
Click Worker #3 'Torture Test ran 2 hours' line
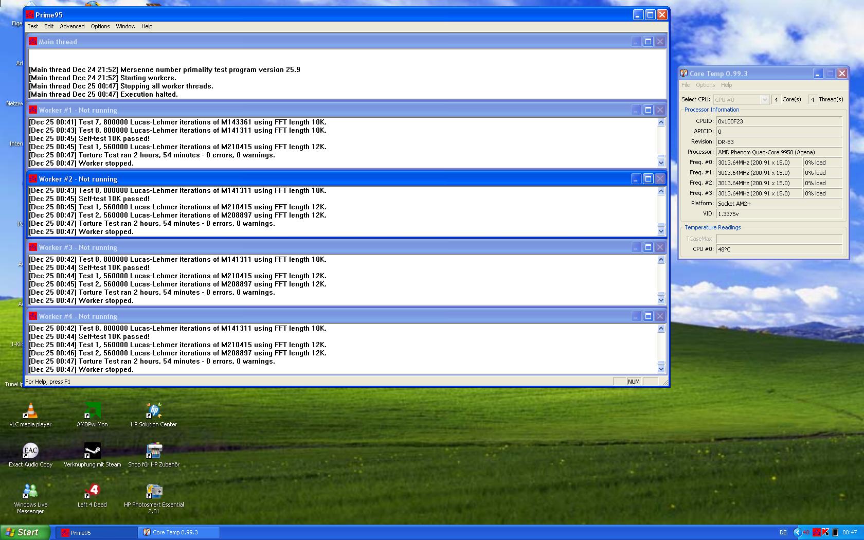[x=152, y=293]
